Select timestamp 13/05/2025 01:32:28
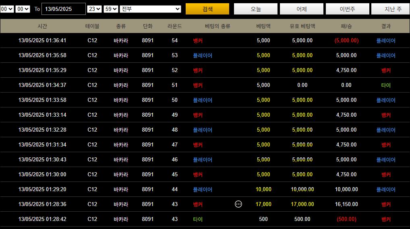This screenshot has width=410, height=229. point(42,130)
